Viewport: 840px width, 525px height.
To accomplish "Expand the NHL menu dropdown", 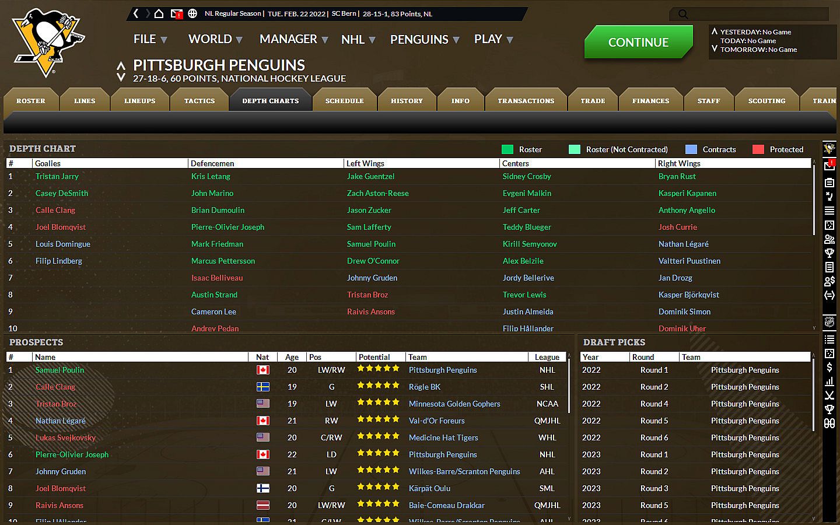I will click(358, 40).
